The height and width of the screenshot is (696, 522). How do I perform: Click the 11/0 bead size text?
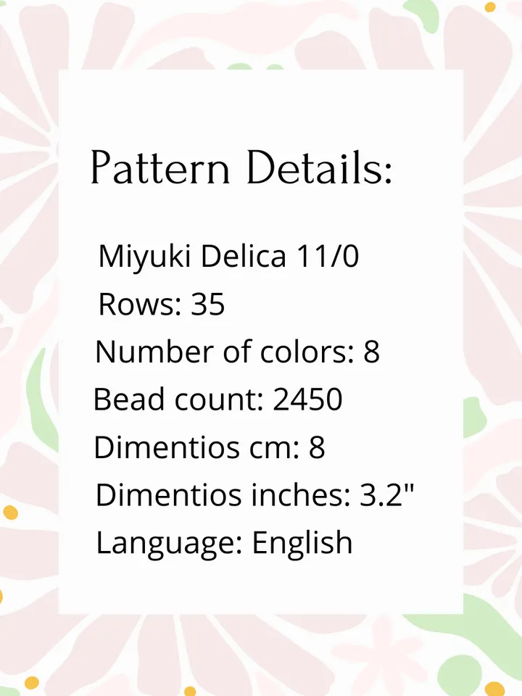[x=328, y=256]
